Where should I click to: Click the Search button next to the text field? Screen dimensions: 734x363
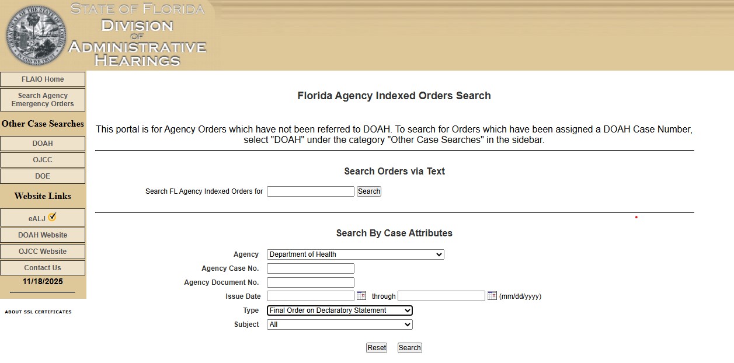pos(368,191)
